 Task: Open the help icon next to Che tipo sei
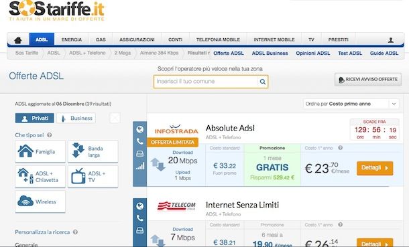click(x=50, y=135)
